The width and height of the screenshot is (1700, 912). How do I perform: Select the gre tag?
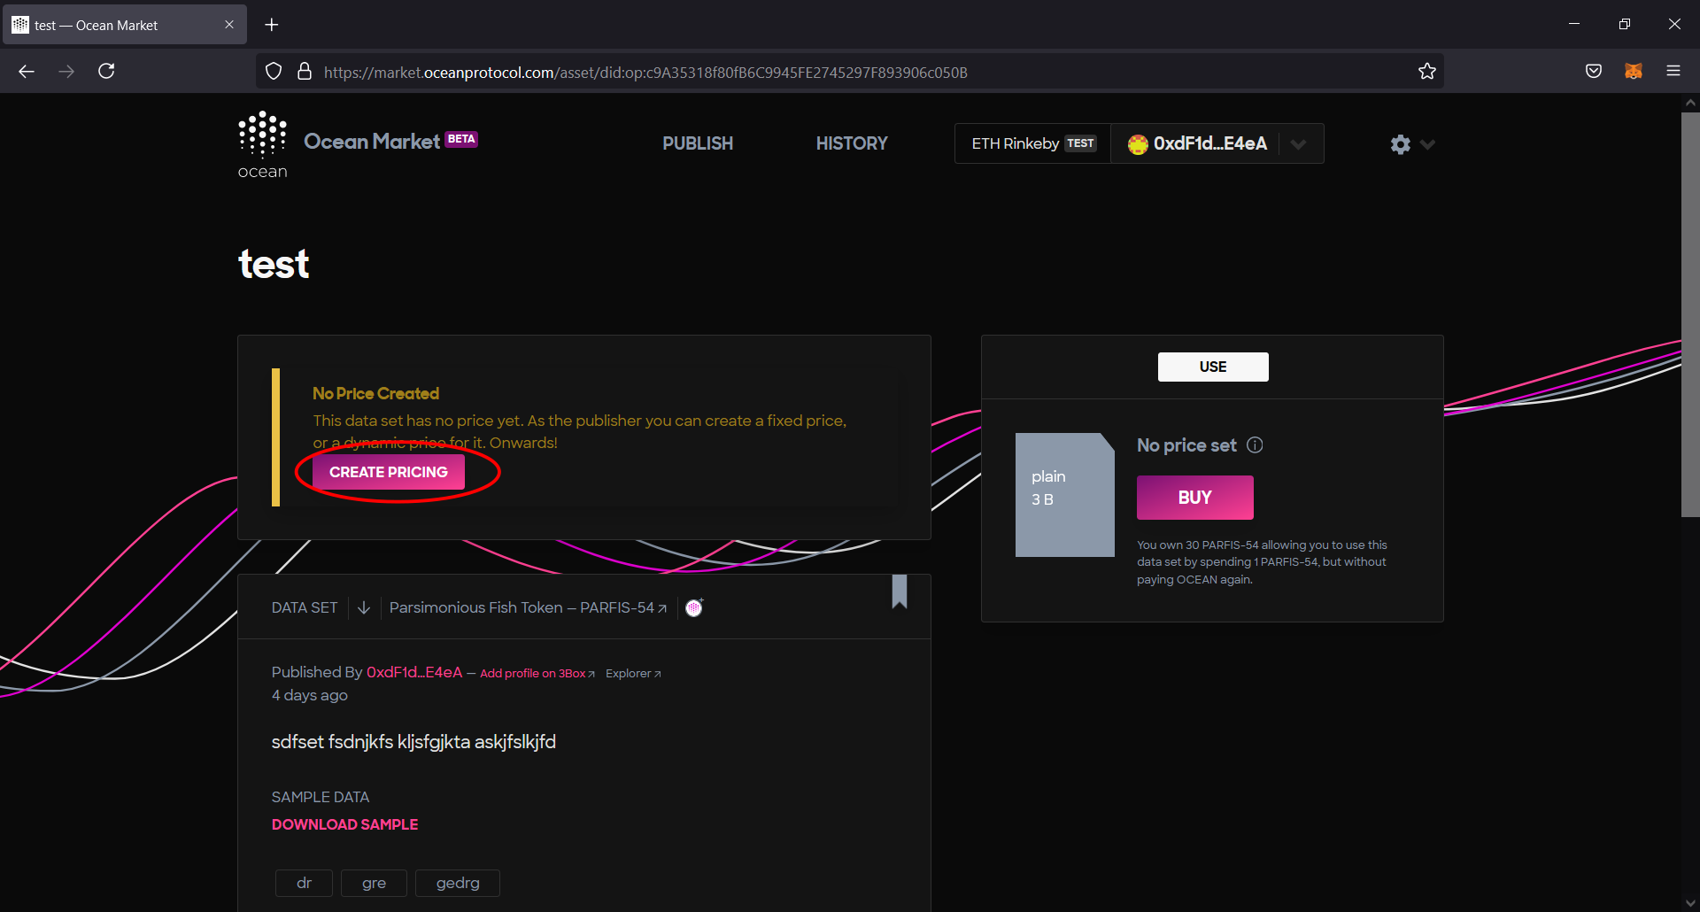coord(374,883)
